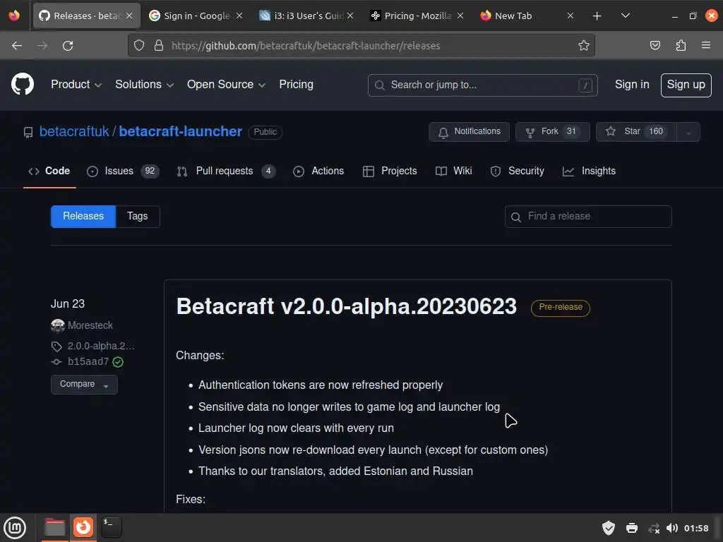This screenshot has height=542, width=723.
Task: Switch to the 'Sign in - Google' tab
Action: pyautogui.click(x=196, y=16)
